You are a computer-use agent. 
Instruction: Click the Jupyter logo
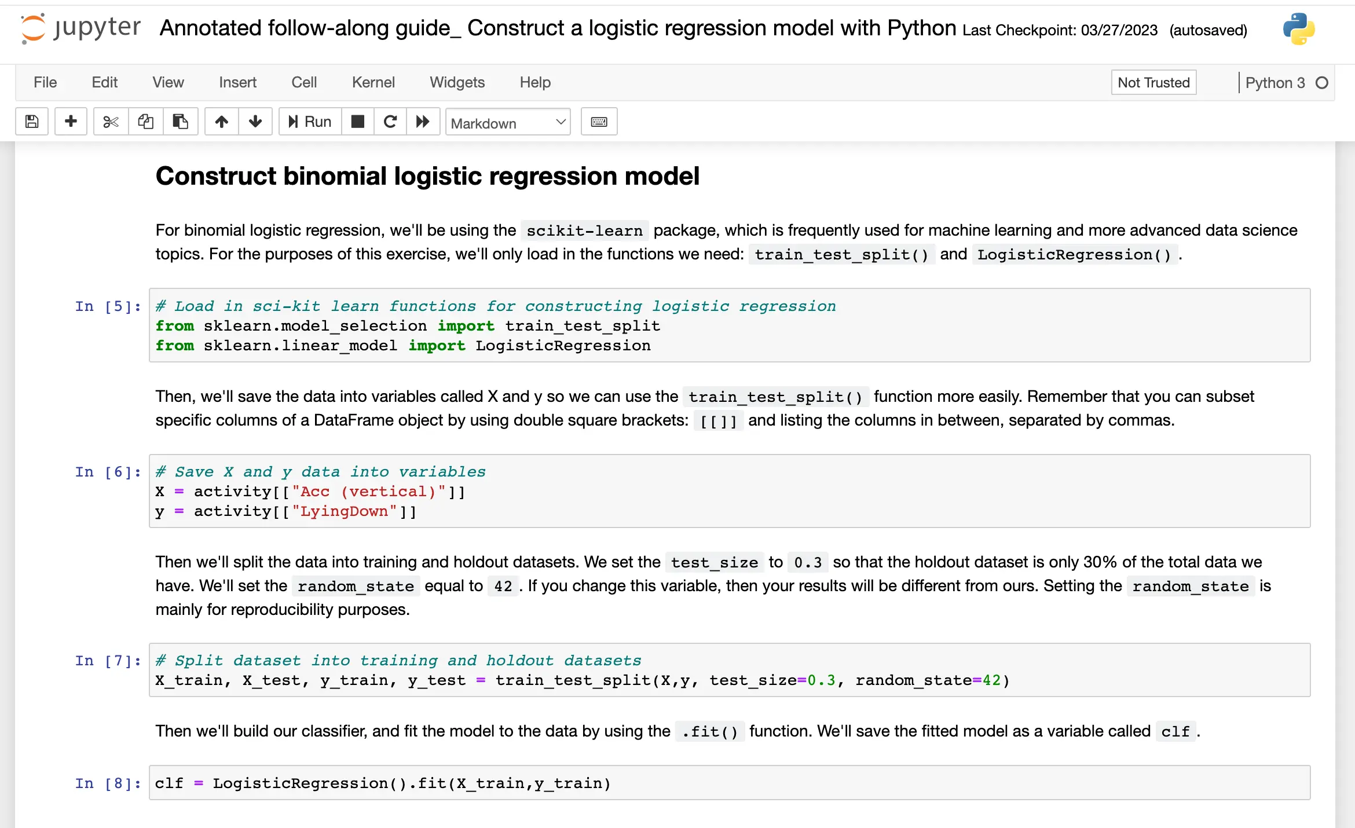(80, 28)
